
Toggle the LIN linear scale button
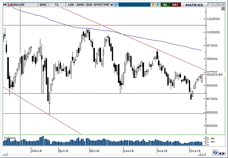(71, 5)
